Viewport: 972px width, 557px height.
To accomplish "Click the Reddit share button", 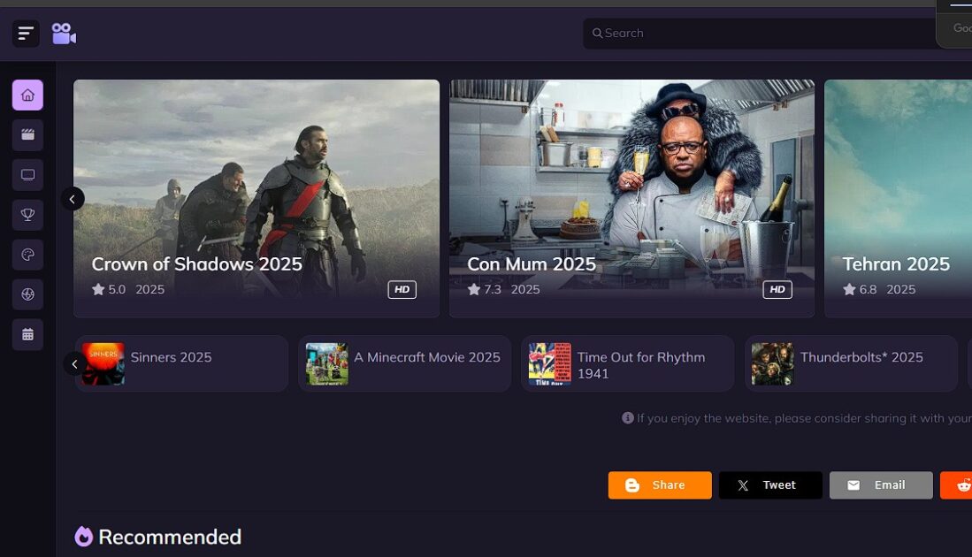I will tap(956, 485).
